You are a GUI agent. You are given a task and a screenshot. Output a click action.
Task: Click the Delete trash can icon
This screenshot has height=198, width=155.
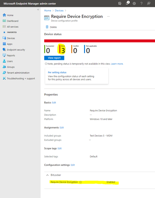click(x=47, y=27)
